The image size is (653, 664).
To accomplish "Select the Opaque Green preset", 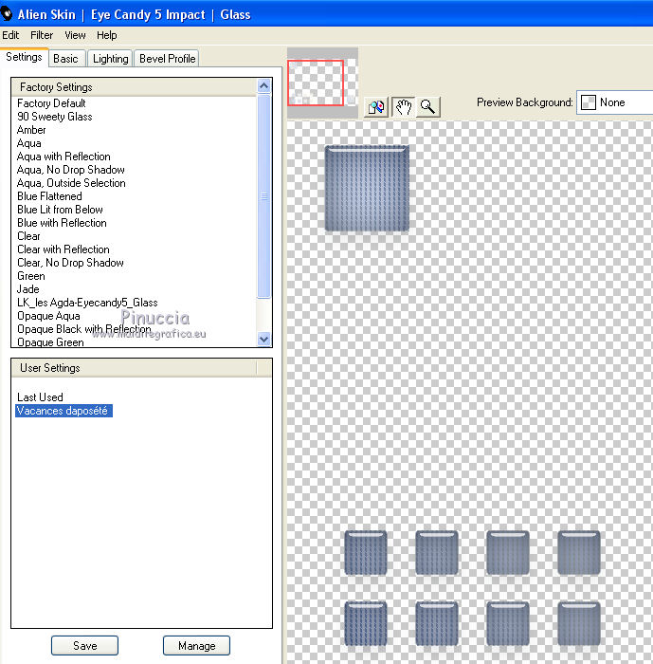I will [x=50, y=341].
